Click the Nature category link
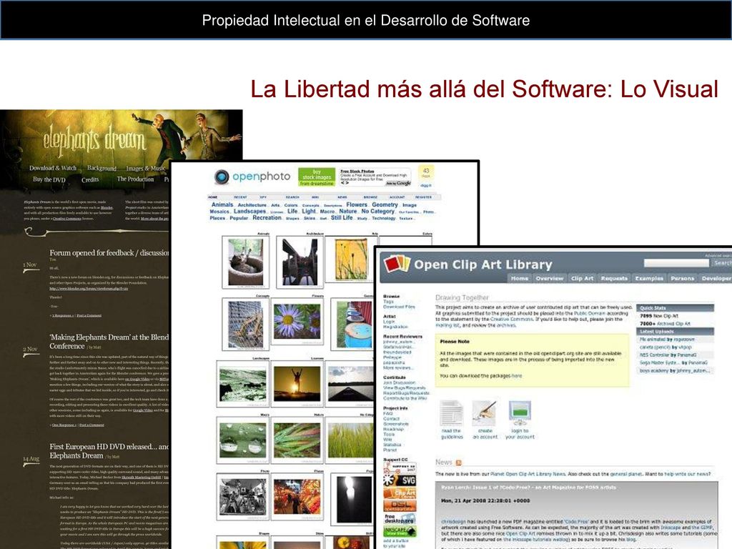The height and width of the screenshot is (549, 732). pyautogui.click(x=348, y=211)
